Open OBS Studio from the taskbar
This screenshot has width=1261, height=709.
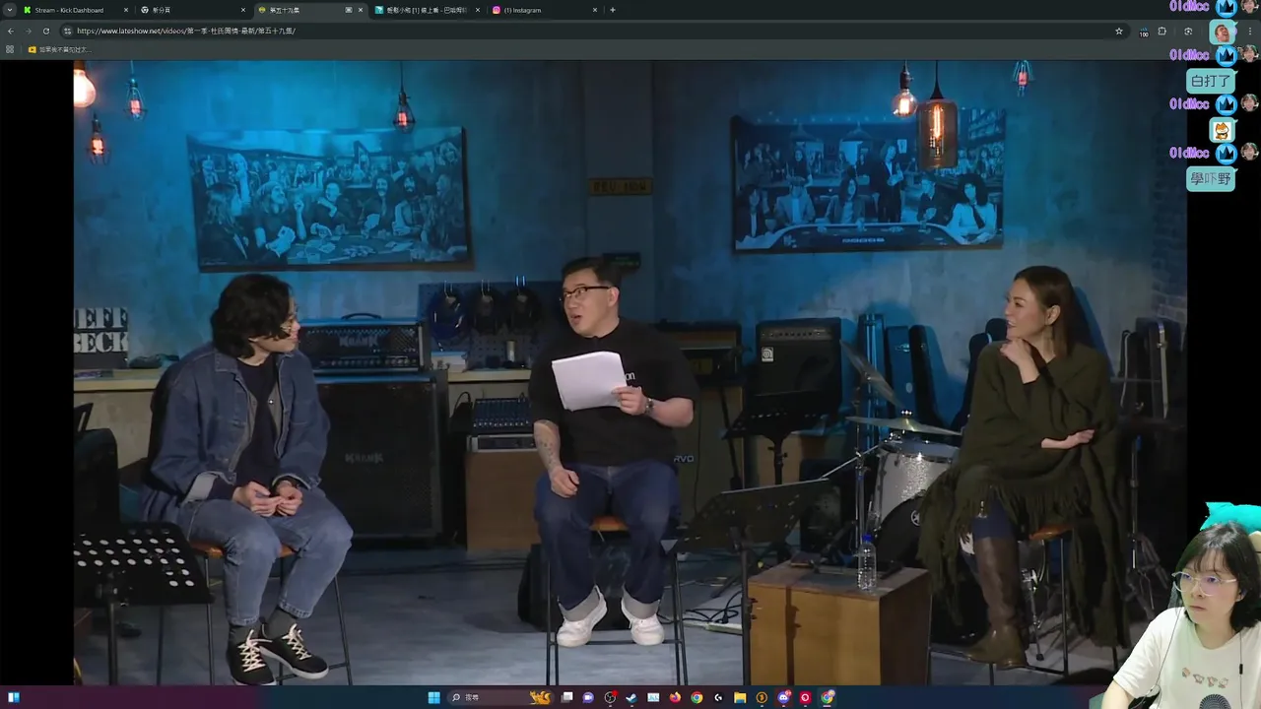tap(610, 697)
